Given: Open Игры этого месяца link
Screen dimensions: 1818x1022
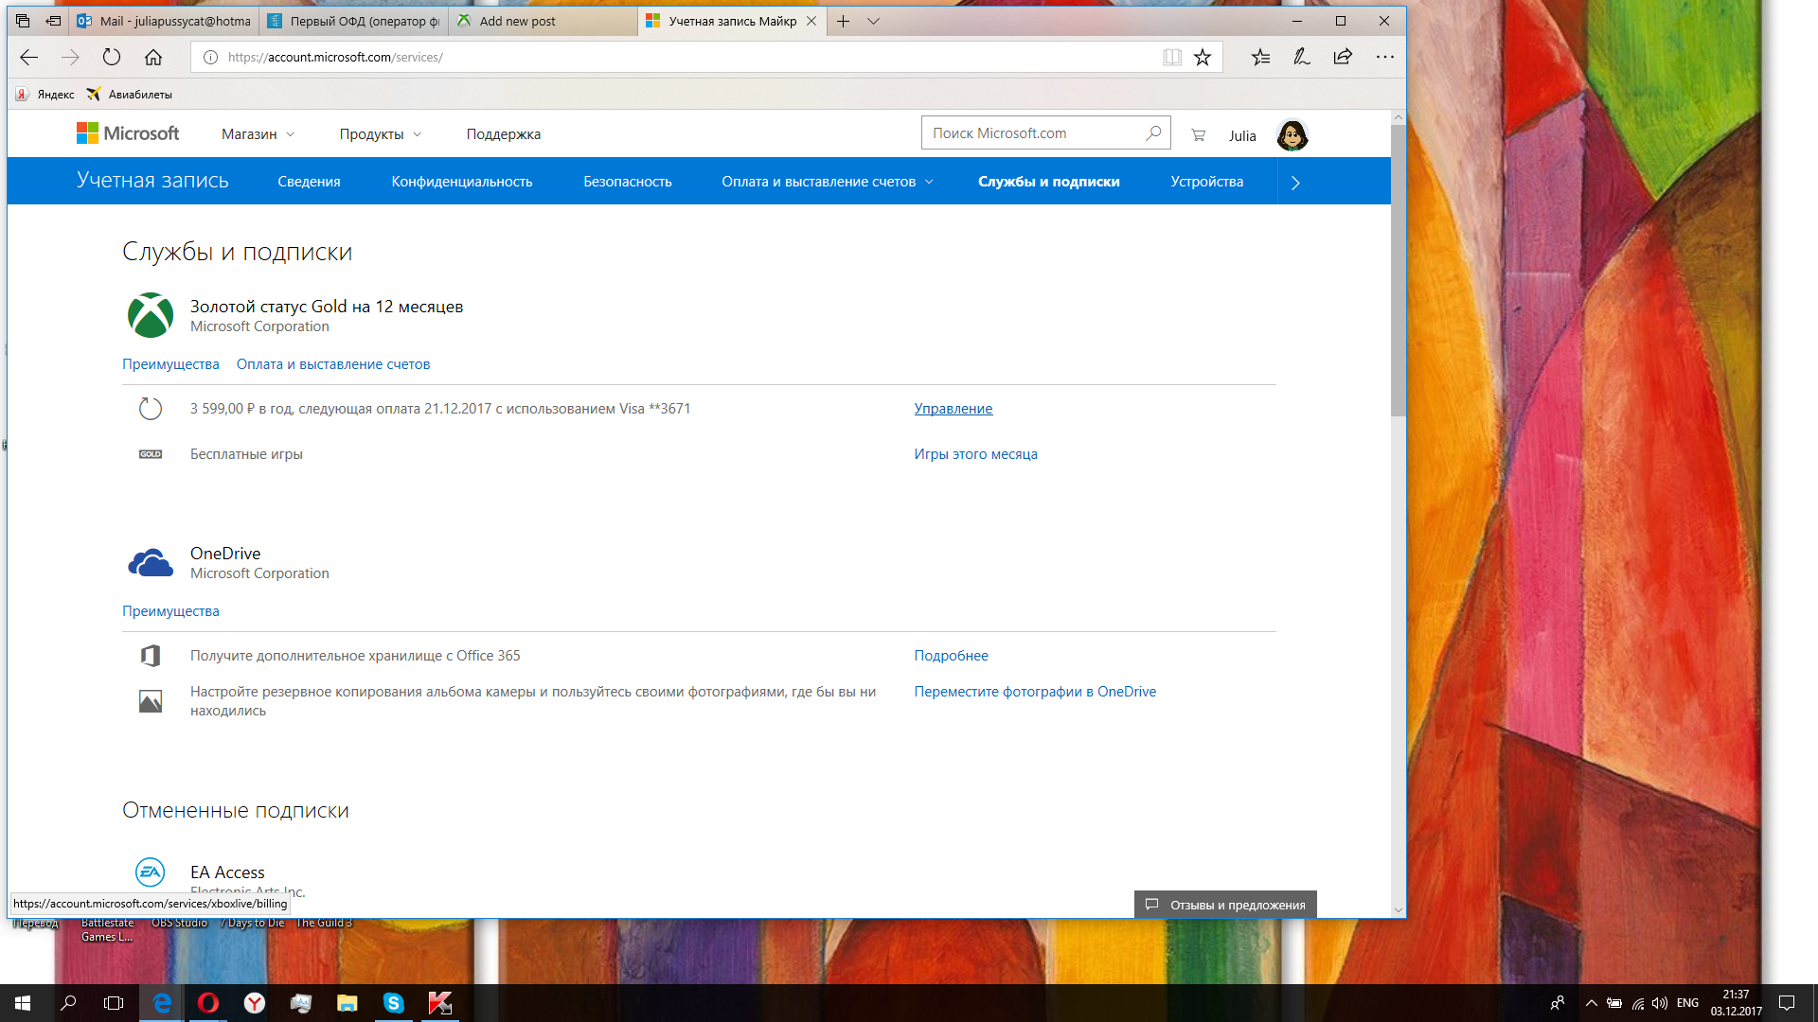Looking at the screenshot, I should point(975,454).
